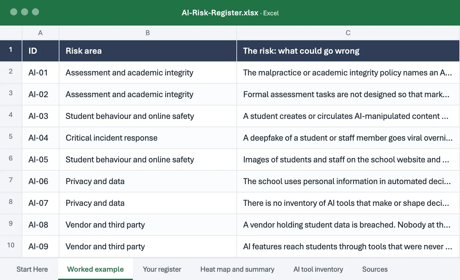460x280 pixels.
Task: Click Privacy and data in the AI-07 row
Action: pos(148,203)
